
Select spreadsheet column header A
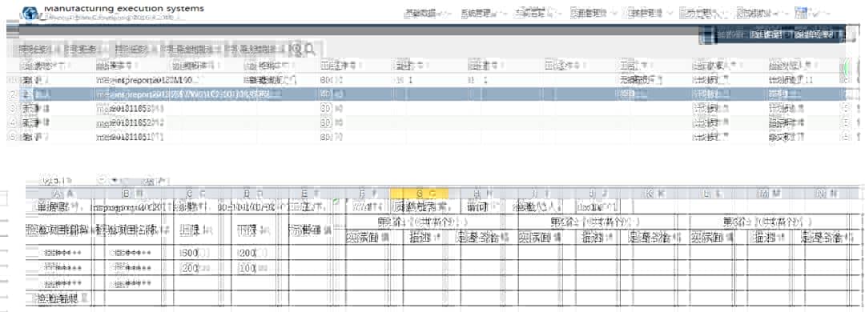(59, 194)
